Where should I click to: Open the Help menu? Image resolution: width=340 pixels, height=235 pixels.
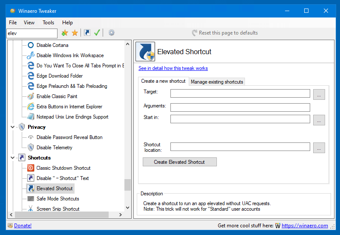click(67, 23)
